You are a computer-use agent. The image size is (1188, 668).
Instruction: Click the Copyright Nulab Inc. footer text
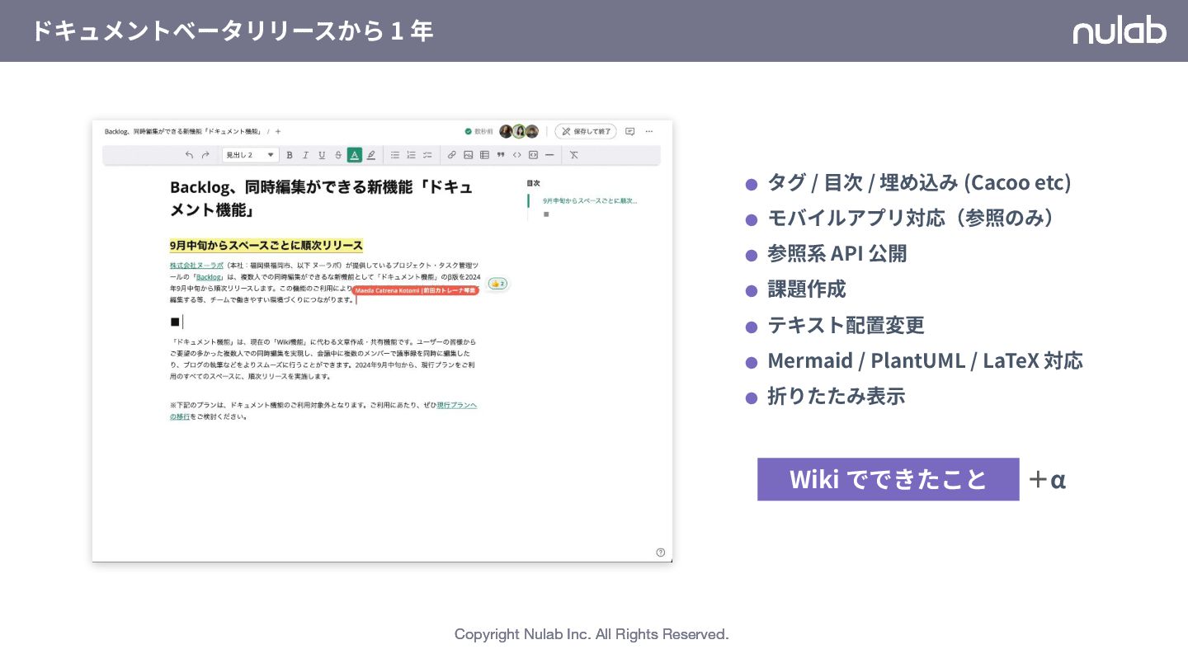tap(592, 634)
